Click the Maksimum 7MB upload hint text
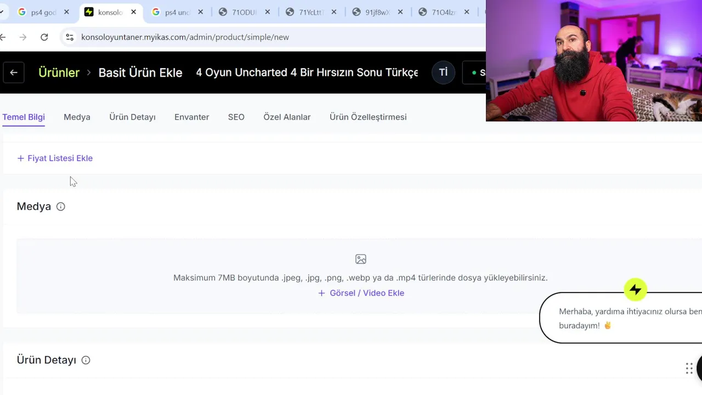 point(360,278)
